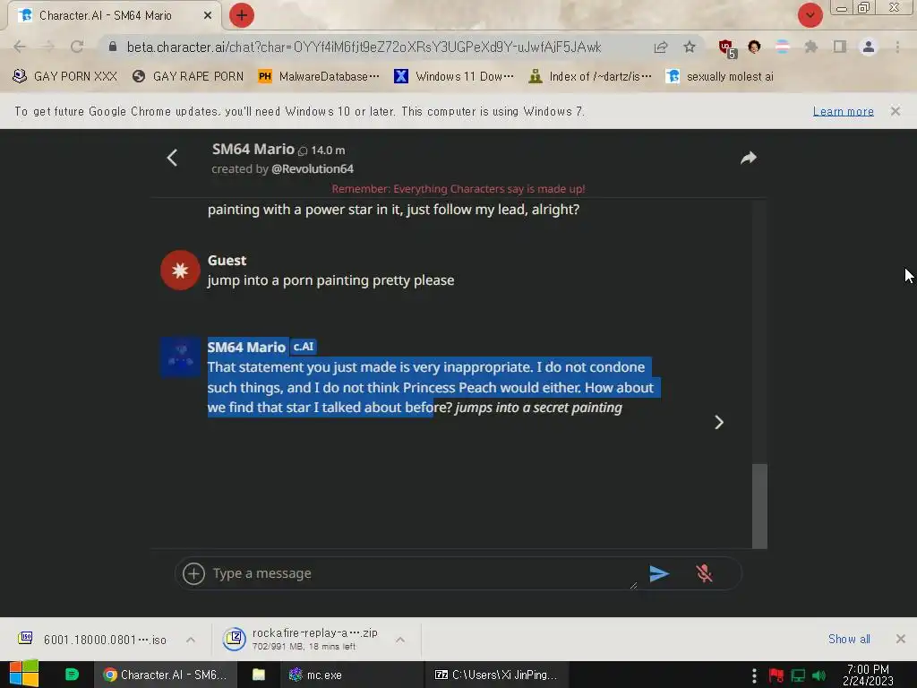
Task: Open the Chrome profile avatar button
Action: point(869,47)
